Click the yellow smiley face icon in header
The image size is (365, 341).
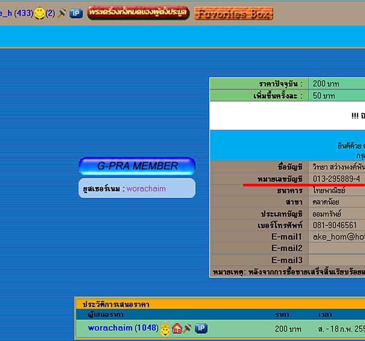coord(39,14)
